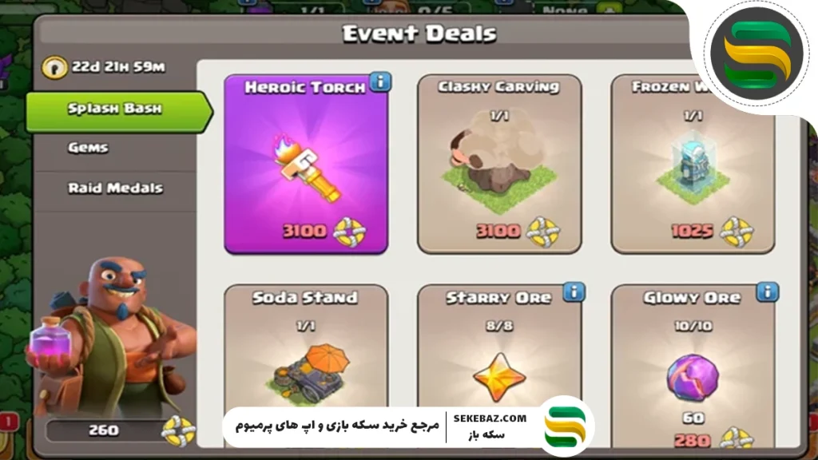This screenshot has height=460, width=818.
Task: Purchase the frozen decoration for 1025
Action: pos(712,231)
